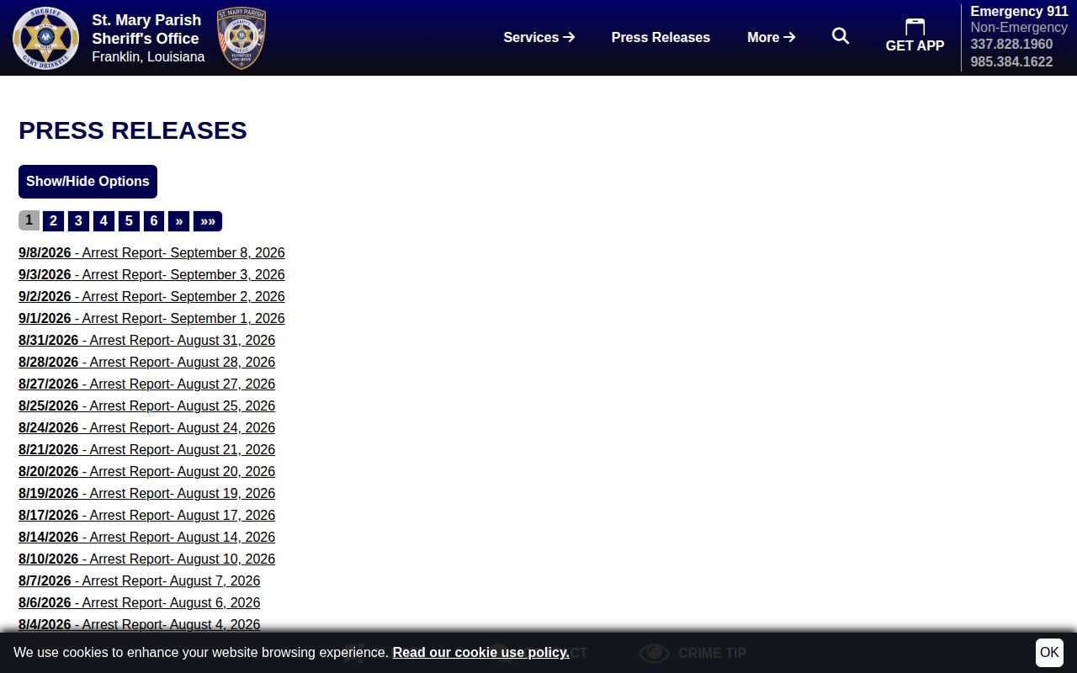Screen dimensions: 1077x673
Task: Open Arrest Report August 21, 2026
Action: pyautogui.click(x=146, y=450)
